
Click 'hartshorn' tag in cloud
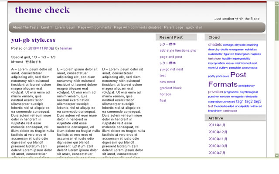click(214, 58)
